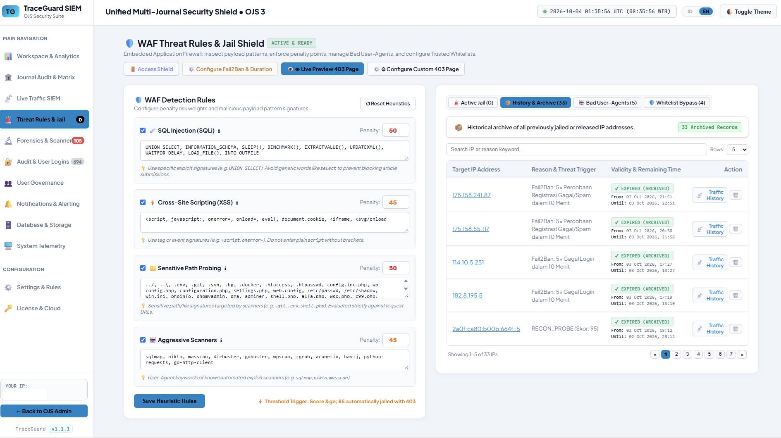Image resolution: width=781 pixels, height=438 pixels.
Task: Open Whitelist Bypass (4) tab
Action: [x=677, y=102]
